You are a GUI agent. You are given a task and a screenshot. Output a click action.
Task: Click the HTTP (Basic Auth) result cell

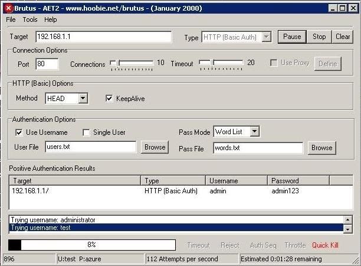pos(171,191)
